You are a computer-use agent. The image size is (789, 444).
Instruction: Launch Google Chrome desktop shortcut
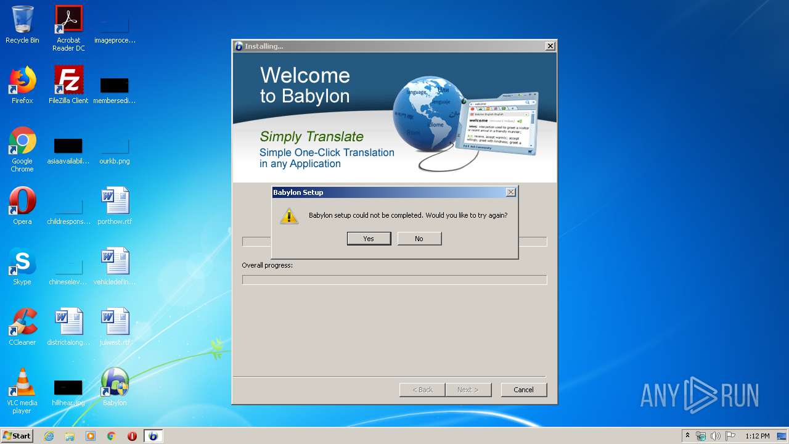[22, 149]
